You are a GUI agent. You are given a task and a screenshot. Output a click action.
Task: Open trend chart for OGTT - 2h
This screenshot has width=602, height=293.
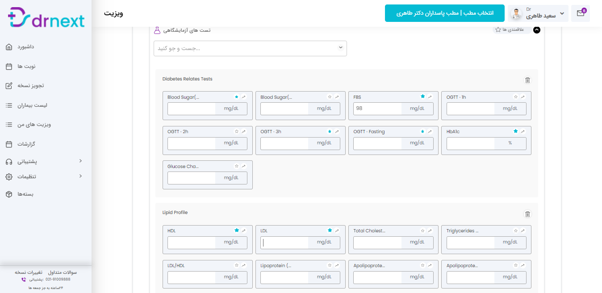pyautogui.click(x=244, y=132)
